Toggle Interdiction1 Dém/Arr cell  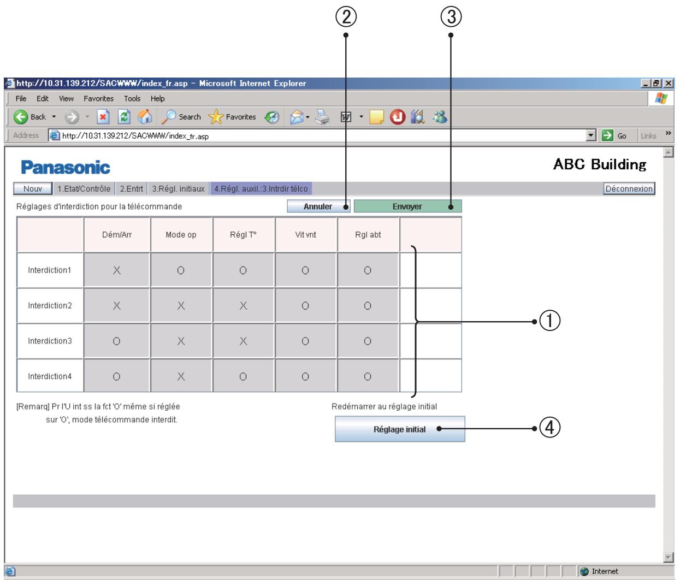[x=116, y=270]
